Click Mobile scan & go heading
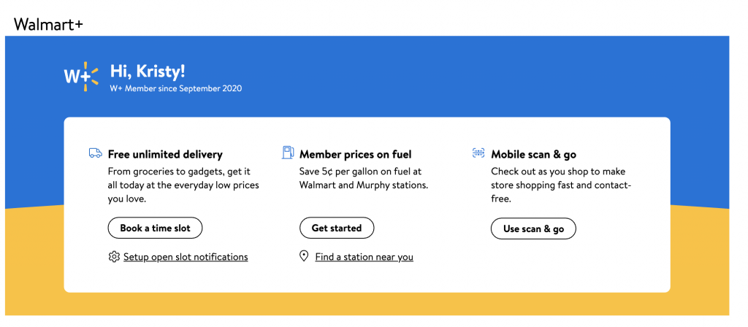The width and height of the screenshot is (748, 327). (x=533, y=154)
